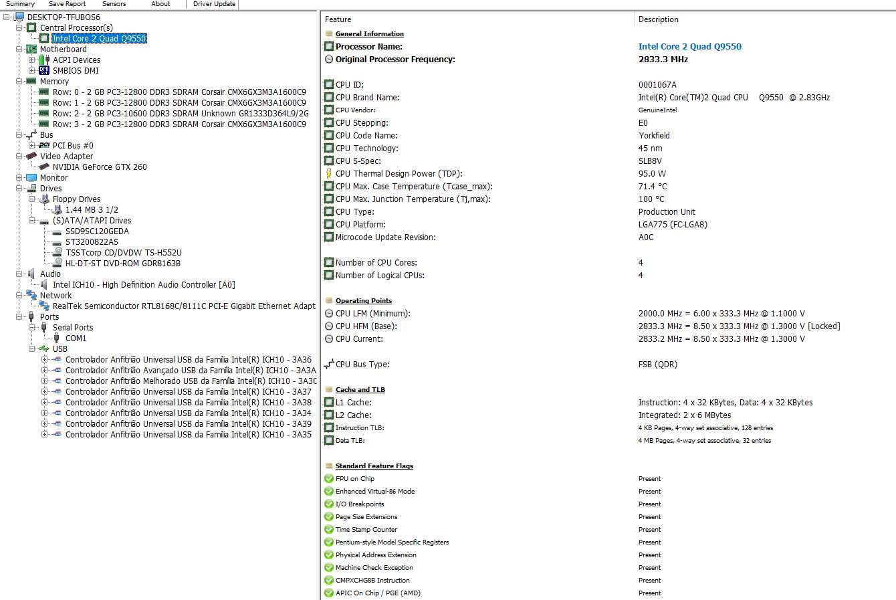Click the CPU Thermal Design Power lightning icon

pyautogui.click(x=328, y=173)
